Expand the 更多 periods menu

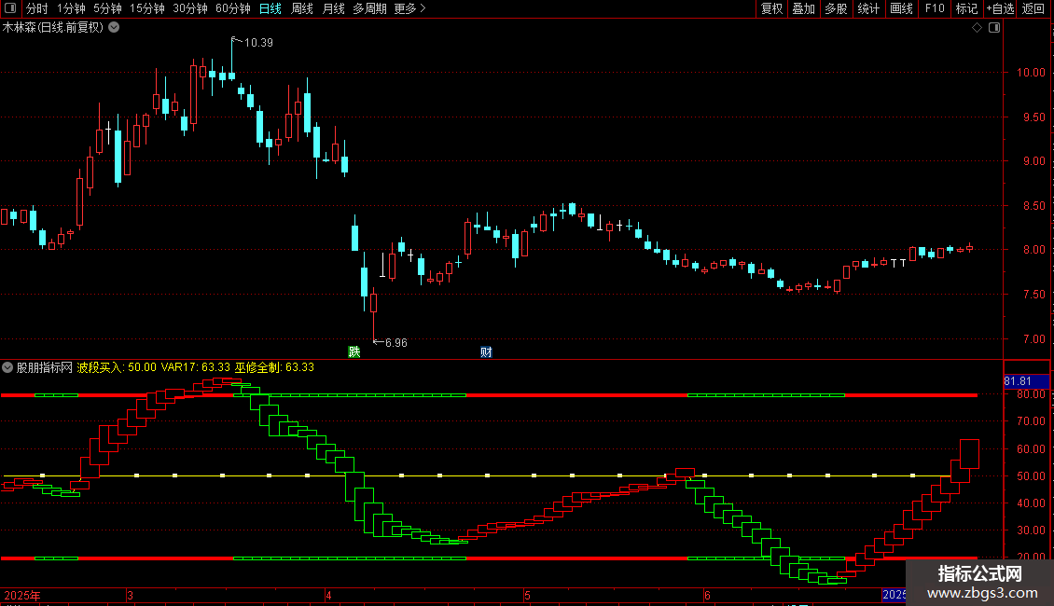409,8
